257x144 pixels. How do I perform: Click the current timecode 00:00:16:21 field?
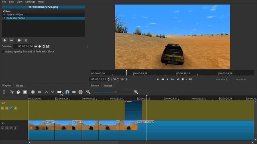point(99,79)
